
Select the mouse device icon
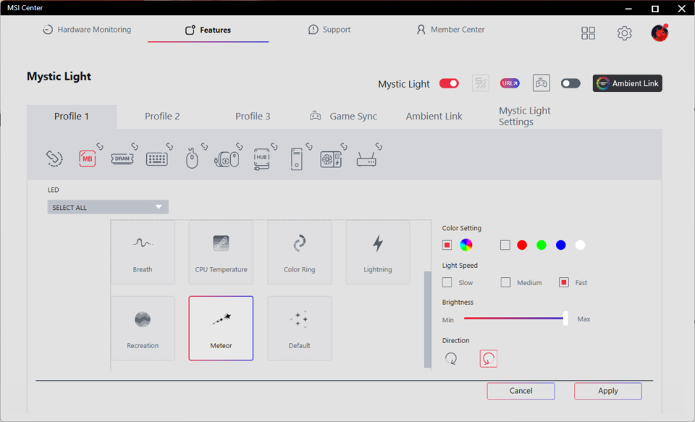[192, 159]
